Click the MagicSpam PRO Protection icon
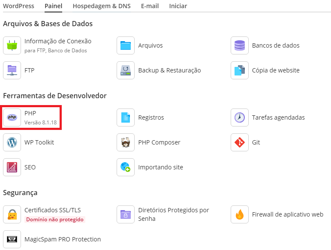 (12, 239)
